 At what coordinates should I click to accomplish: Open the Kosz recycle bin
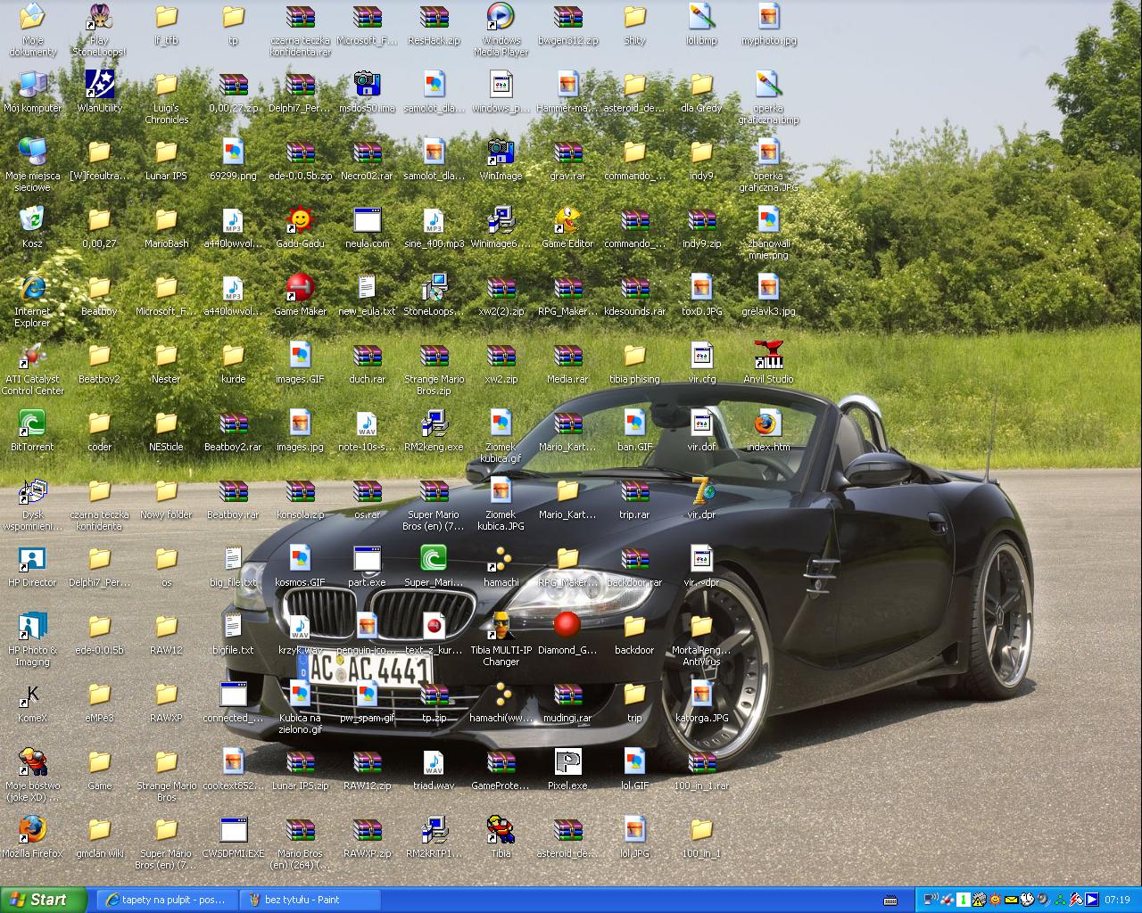32,221
